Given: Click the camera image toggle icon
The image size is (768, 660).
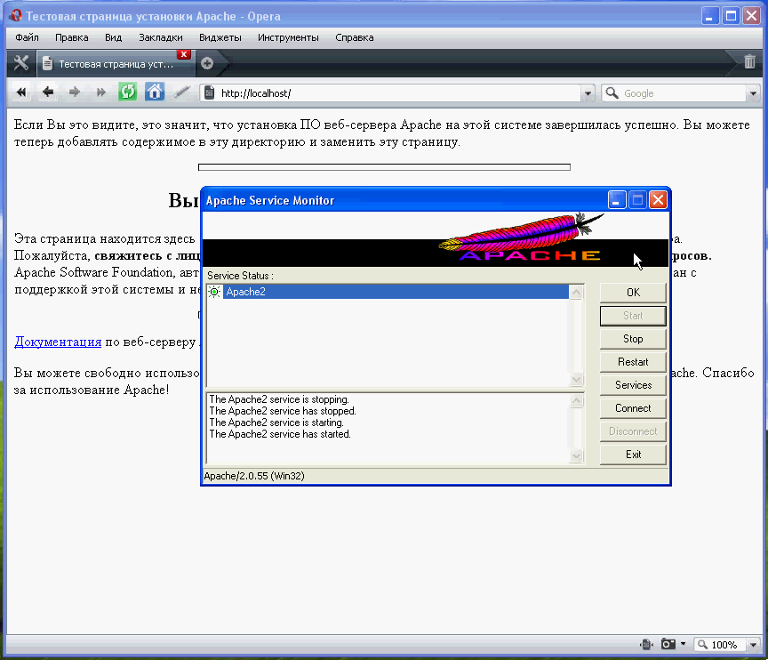Looking at the screenshot, I should [668, 644].
